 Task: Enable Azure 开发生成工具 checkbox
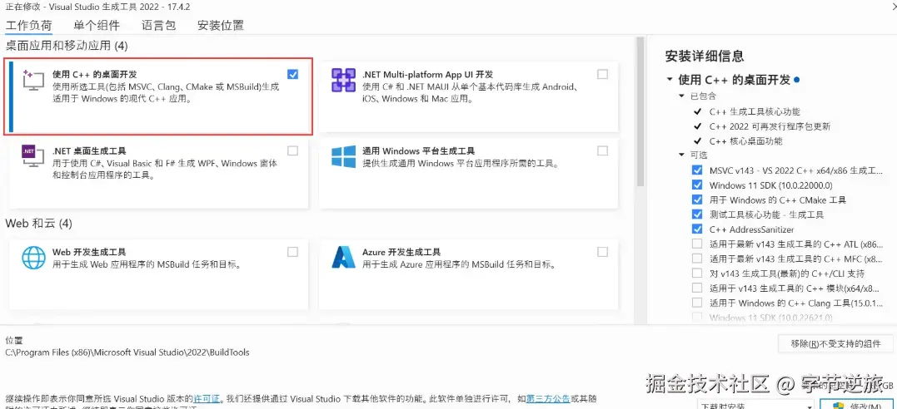pyautogui.click(x=602, y=252)
